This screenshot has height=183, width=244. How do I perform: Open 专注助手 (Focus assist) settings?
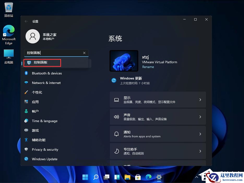[x=158, y=151]
